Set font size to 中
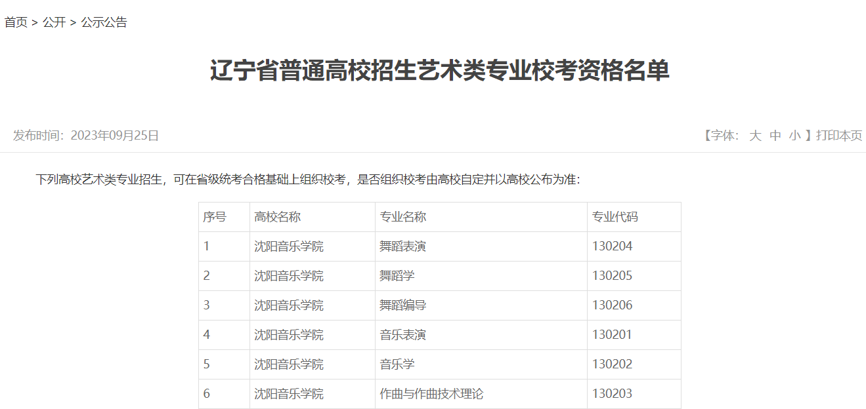Viewport: 866px width, 409px height. click(x=775, y=136)
